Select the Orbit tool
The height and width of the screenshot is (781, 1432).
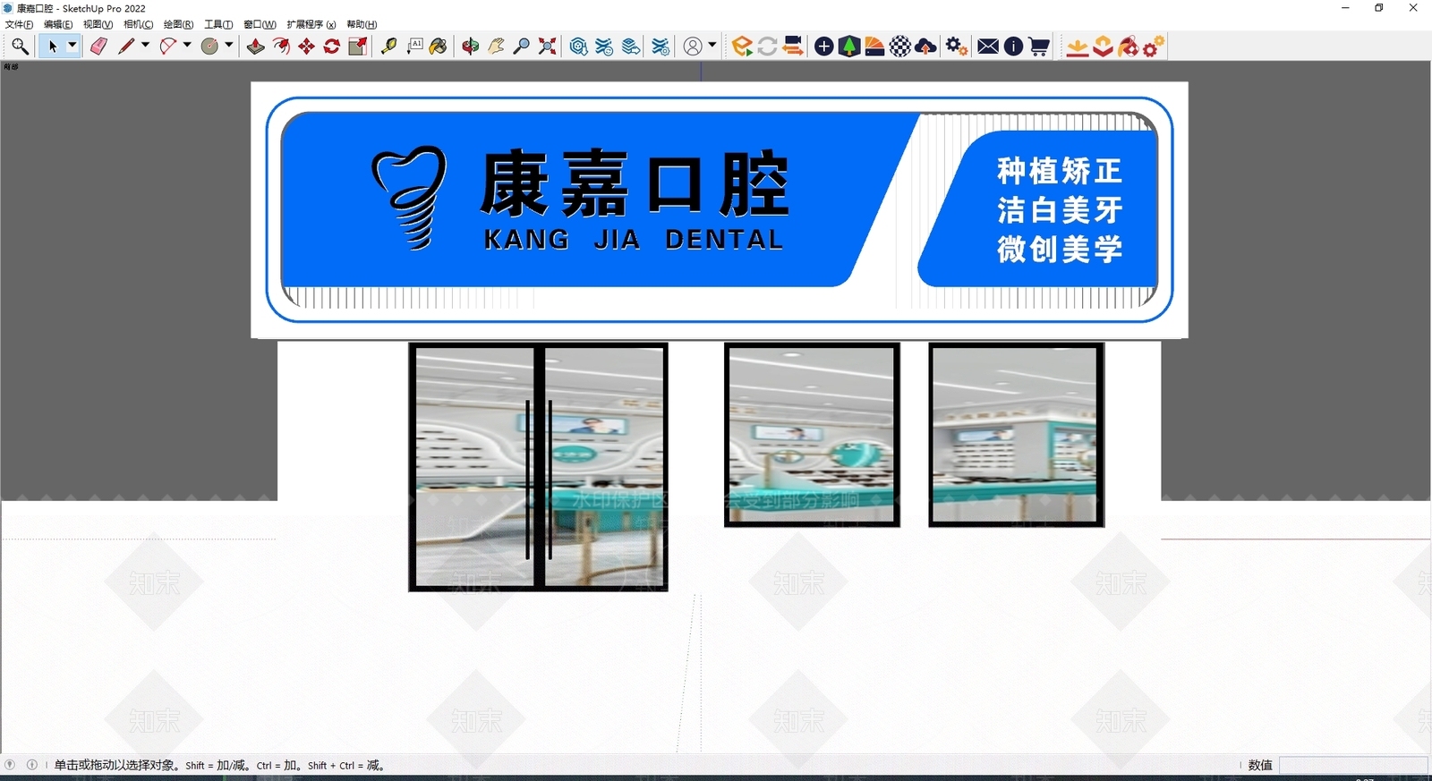pos(471,47)
